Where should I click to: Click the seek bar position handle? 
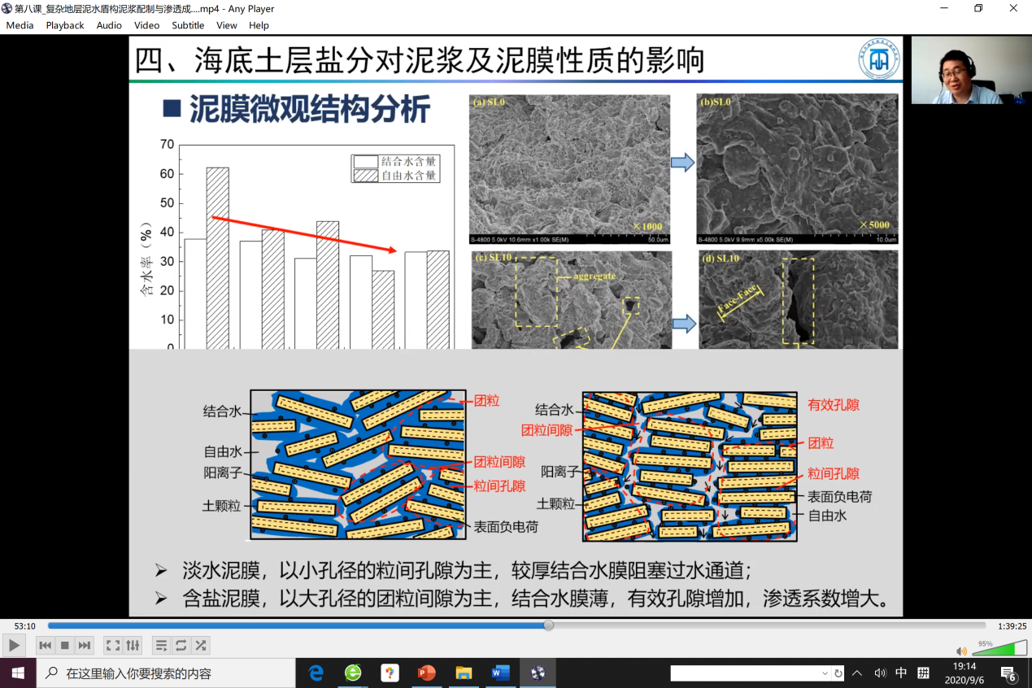pyautogui.click(x=549, y=625)
